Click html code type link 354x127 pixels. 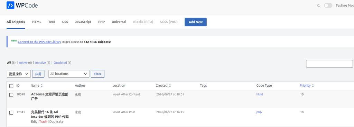point(259,94)
